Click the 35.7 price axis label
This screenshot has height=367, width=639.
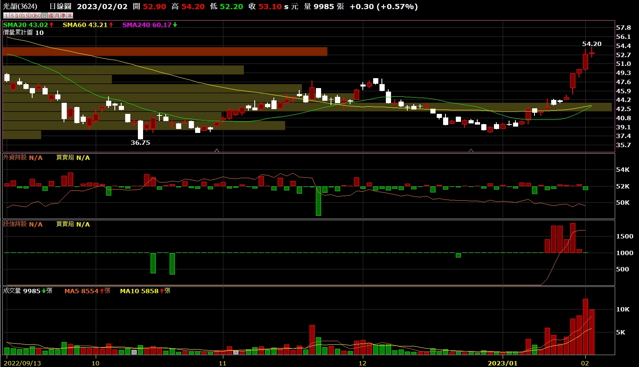point(624,145)
